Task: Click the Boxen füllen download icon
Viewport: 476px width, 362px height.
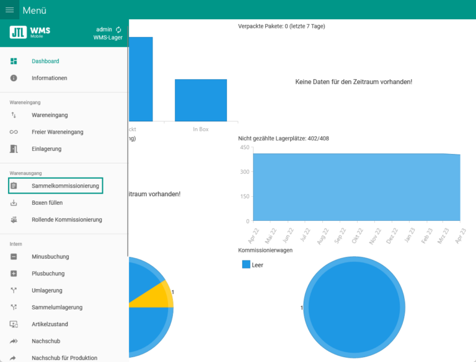Action: [14, 203]
